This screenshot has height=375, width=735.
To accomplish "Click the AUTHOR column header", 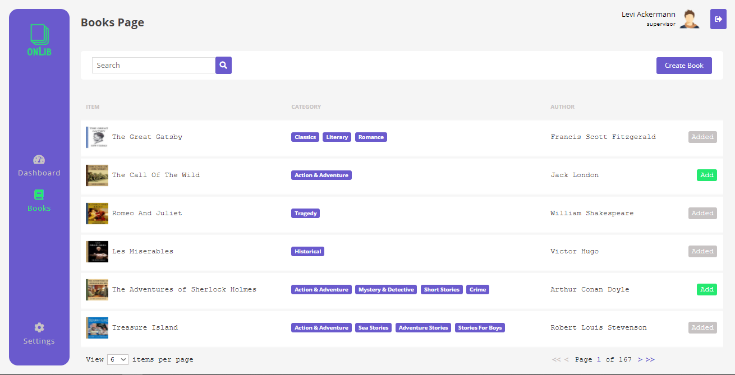I will pos(563,107).
